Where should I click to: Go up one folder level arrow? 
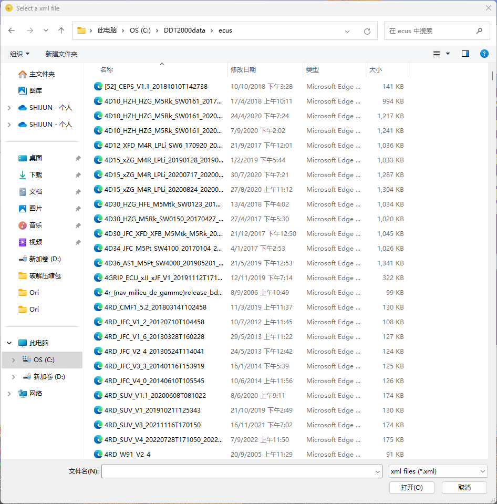(61, 30)
